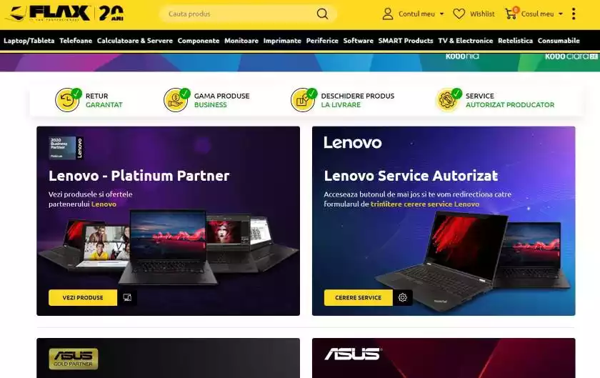This screenshot has height=378, width=600.
Task: Open the Laptop/Tableta menu
Action: tap(29, 41)
